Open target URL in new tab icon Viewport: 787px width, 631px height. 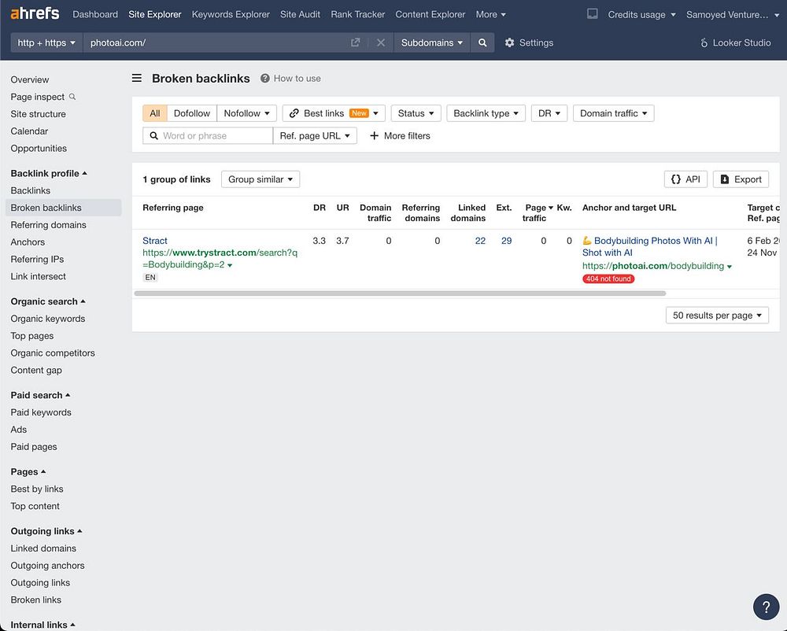356,42
